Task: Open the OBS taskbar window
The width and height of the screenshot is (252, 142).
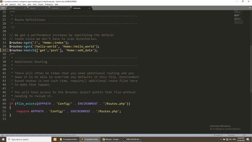Action: [x=132, y=139]
